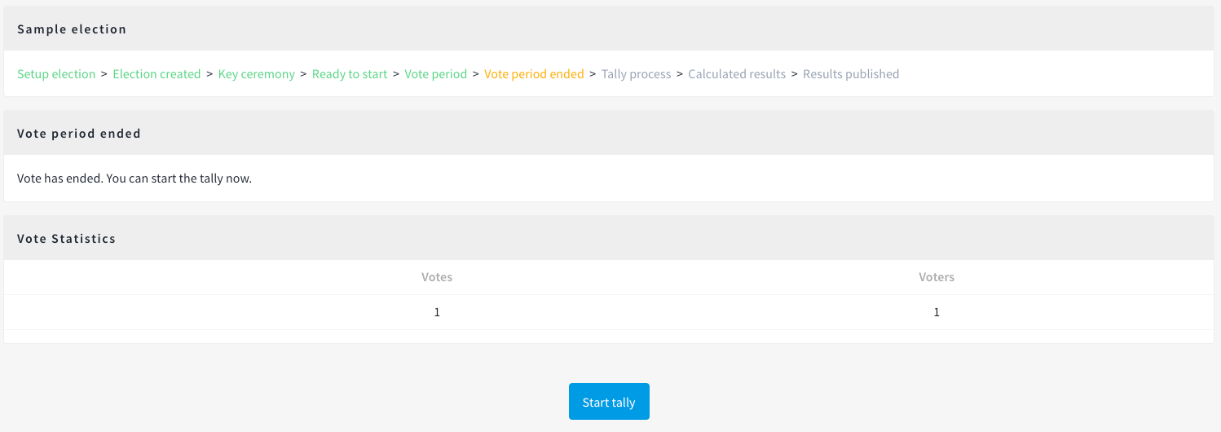Click the Sample election heading

72,29
